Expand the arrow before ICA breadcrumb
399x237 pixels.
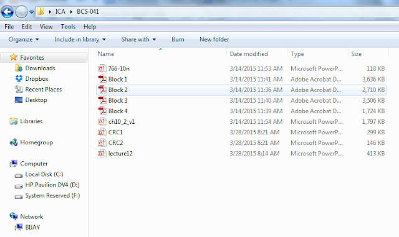50,12
